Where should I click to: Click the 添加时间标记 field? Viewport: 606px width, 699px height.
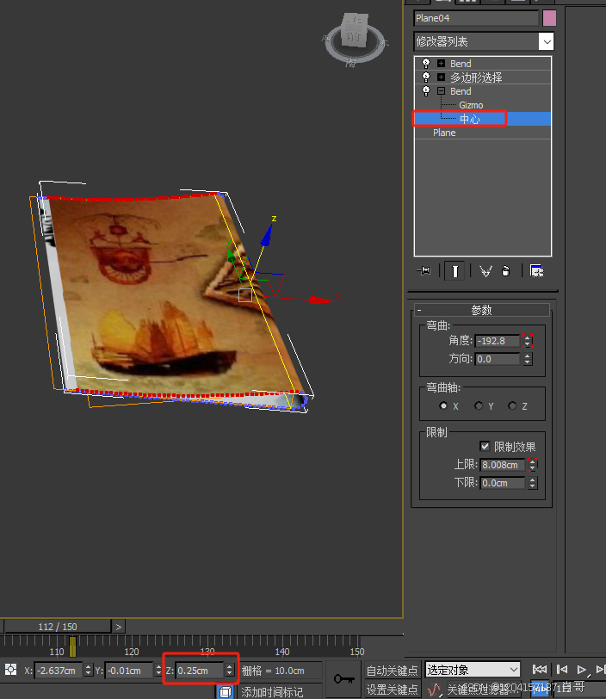(x=281, y=691)
